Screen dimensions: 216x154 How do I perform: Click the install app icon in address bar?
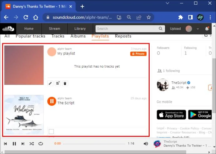[x=119, y=17]
